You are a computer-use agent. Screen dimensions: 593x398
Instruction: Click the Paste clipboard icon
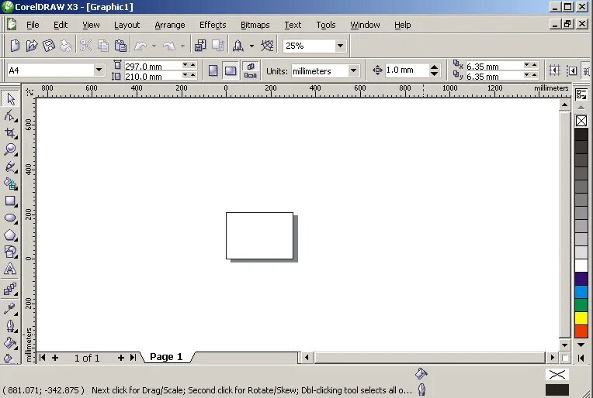120,46
